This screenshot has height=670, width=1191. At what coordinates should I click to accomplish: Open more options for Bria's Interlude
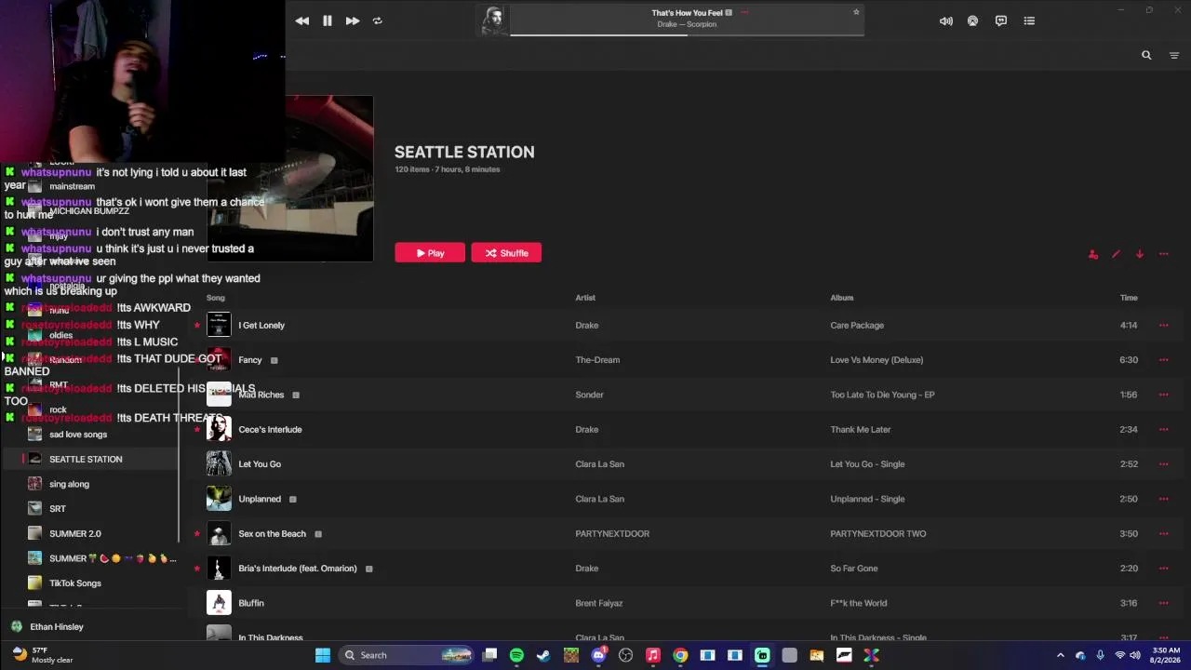pyautogui.click(x=1163, y=569)
